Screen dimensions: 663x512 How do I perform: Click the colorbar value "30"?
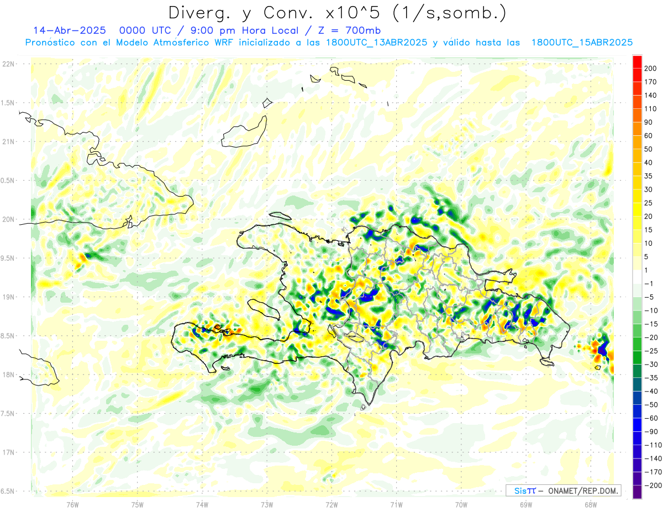click(649, 189)
